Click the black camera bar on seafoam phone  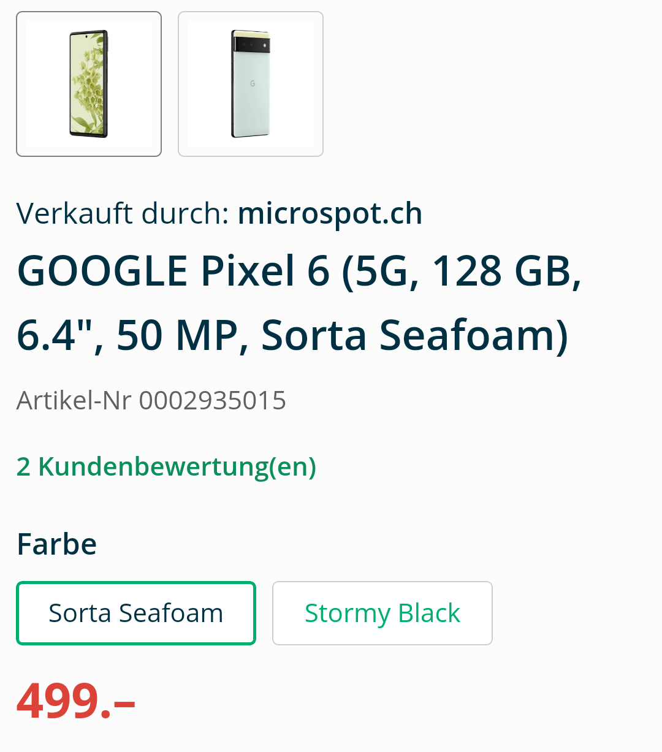coord(251,45)
